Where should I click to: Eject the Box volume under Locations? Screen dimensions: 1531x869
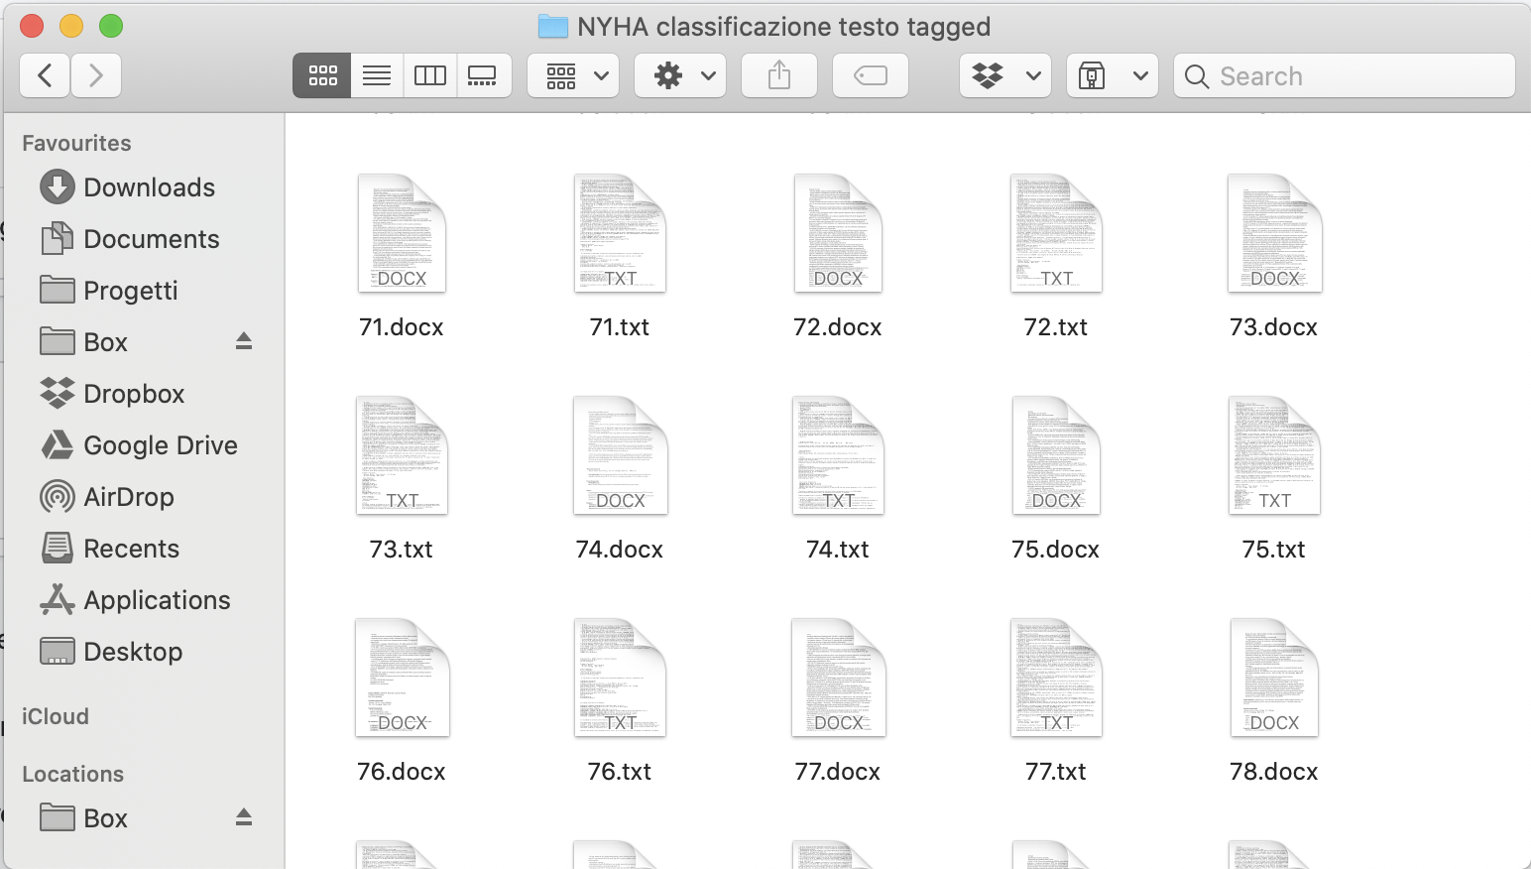click(244, 817)
